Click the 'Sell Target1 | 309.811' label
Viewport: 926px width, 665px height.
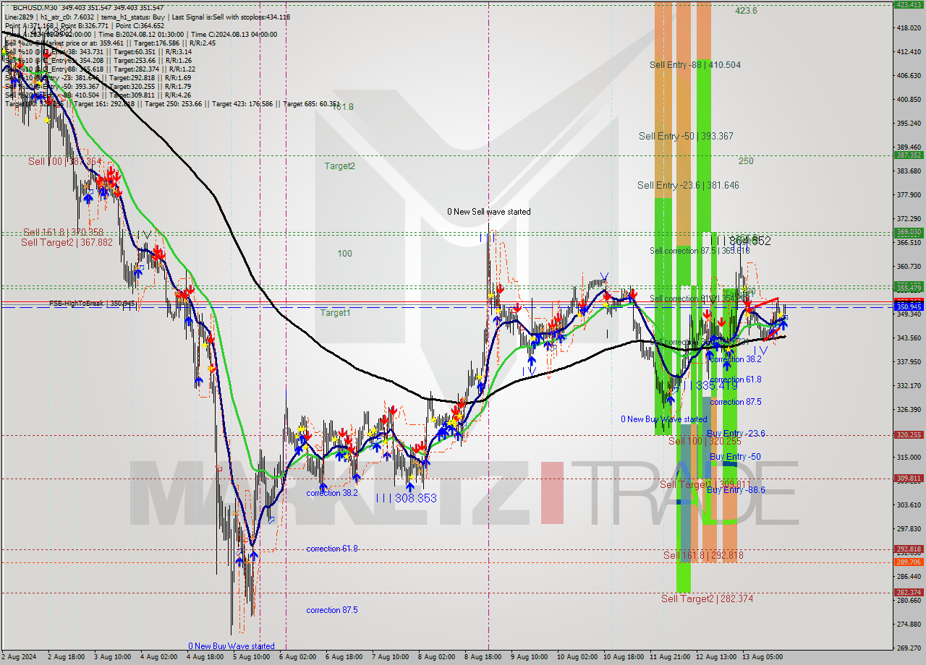[705, 484]
